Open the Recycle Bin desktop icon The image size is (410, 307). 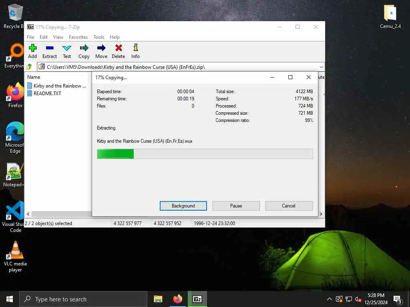[x=14, y=13]
